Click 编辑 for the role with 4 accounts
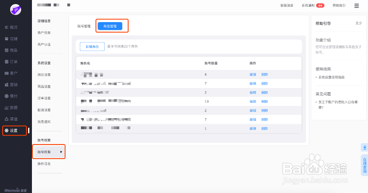The height and width of the screenshot is (193, 368). pos(253,74)
